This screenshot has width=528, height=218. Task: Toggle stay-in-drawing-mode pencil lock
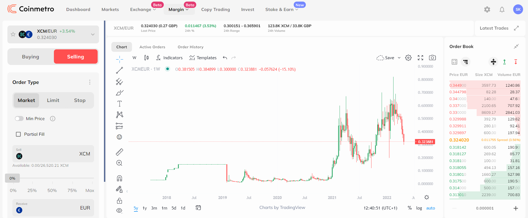point(119,189)
